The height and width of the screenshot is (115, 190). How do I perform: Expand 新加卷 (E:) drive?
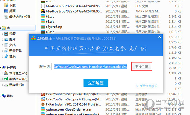coord(3,85)
